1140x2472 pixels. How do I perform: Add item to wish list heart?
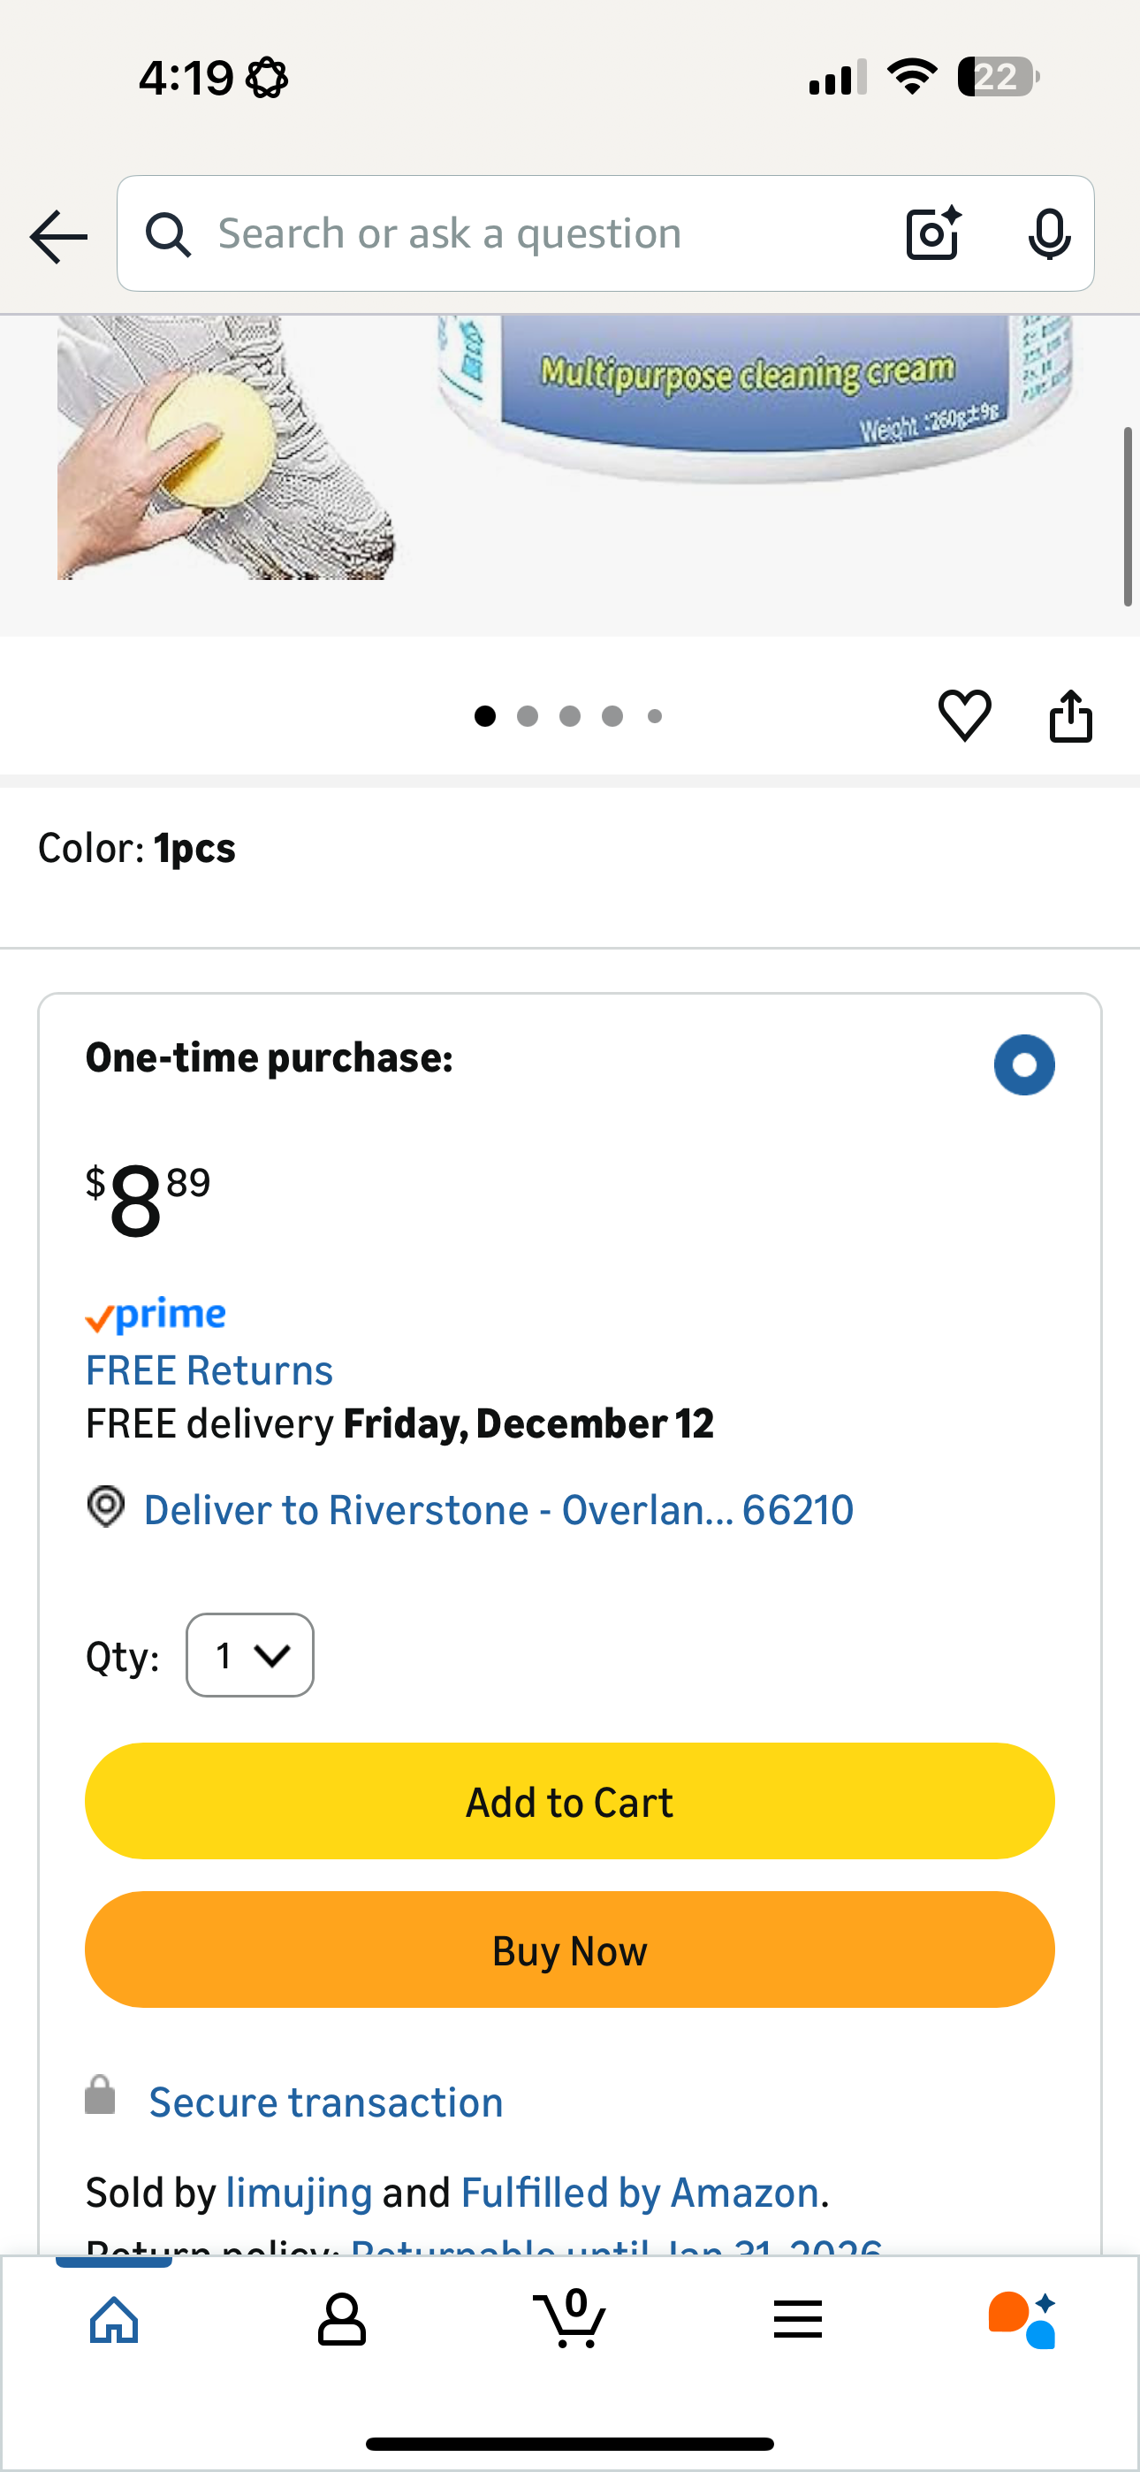963,715
